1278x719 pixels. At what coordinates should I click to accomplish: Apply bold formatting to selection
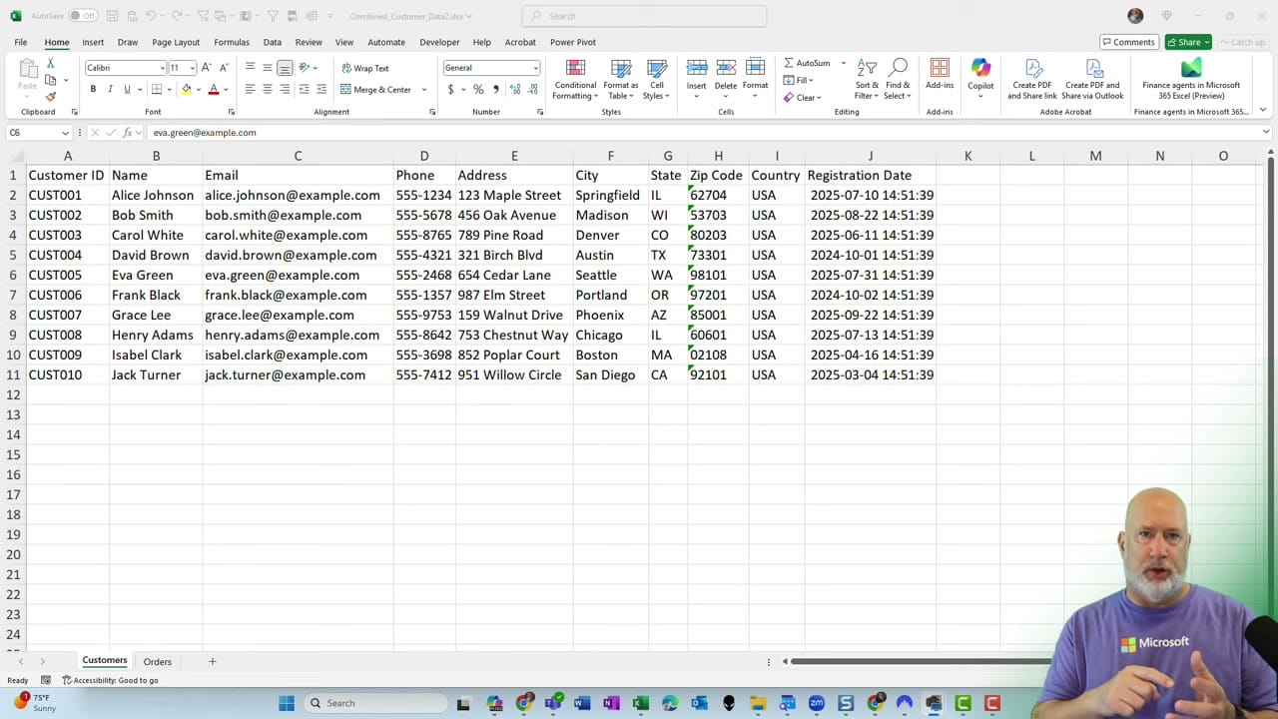pyautogui.click(x=92, y=89)
